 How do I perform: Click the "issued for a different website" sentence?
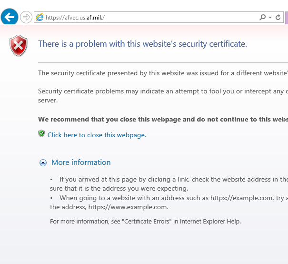[x=163, y=73]
